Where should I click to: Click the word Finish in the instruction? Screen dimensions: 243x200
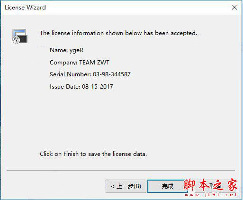(x=71, y=154)
